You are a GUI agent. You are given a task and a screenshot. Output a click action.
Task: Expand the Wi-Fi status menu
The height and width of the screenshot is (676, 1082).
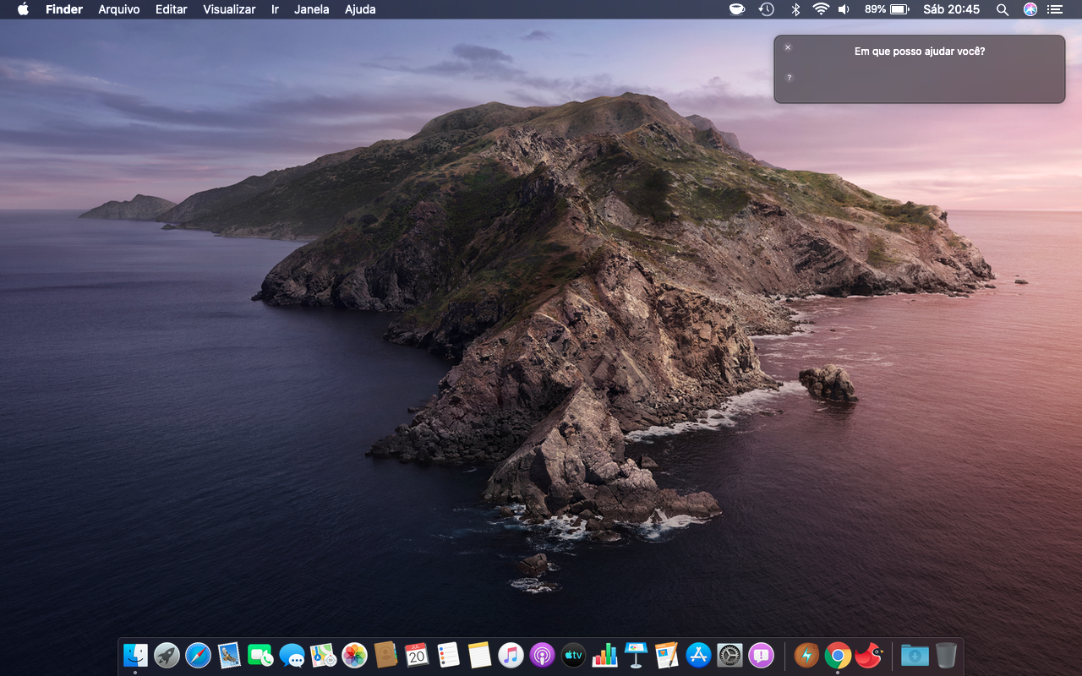(820, 9)
